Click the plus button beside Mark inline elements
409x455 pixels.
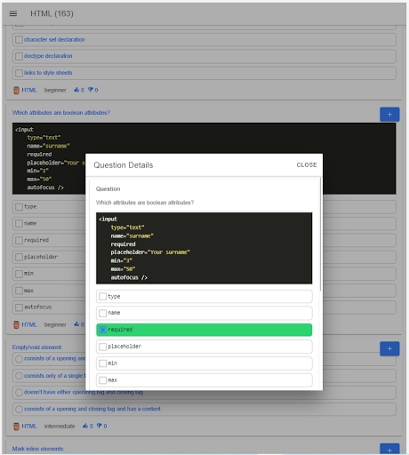pos(389,449)
